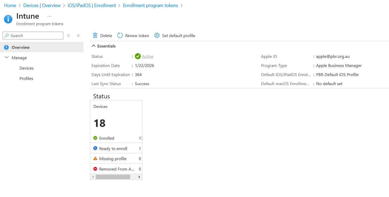The width and height of the screenshot is (389, 197).
Task: Click inside the sidebar Search field
Action: click(33, 36)
